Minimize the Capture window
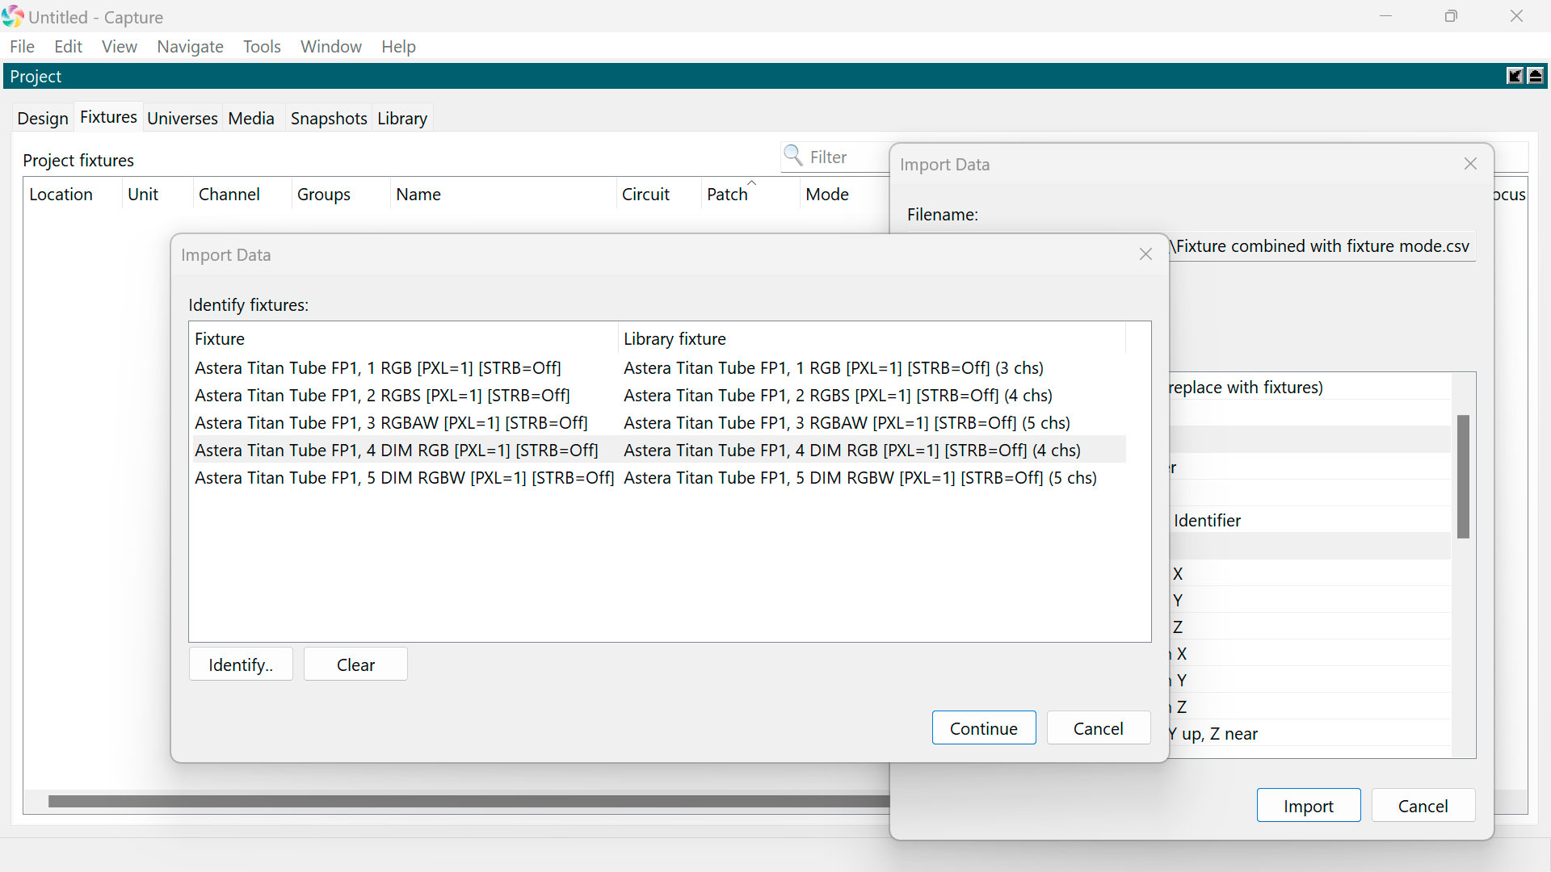 [1385, 16]
